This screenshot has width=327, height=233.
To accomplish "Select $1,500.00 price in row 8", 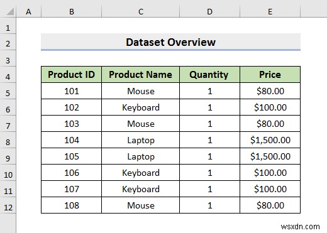I will [270, 140].
